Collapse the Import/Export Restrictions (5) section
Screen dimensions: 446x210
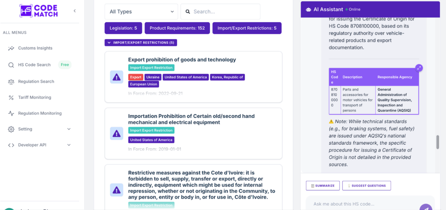pos(141,43)
